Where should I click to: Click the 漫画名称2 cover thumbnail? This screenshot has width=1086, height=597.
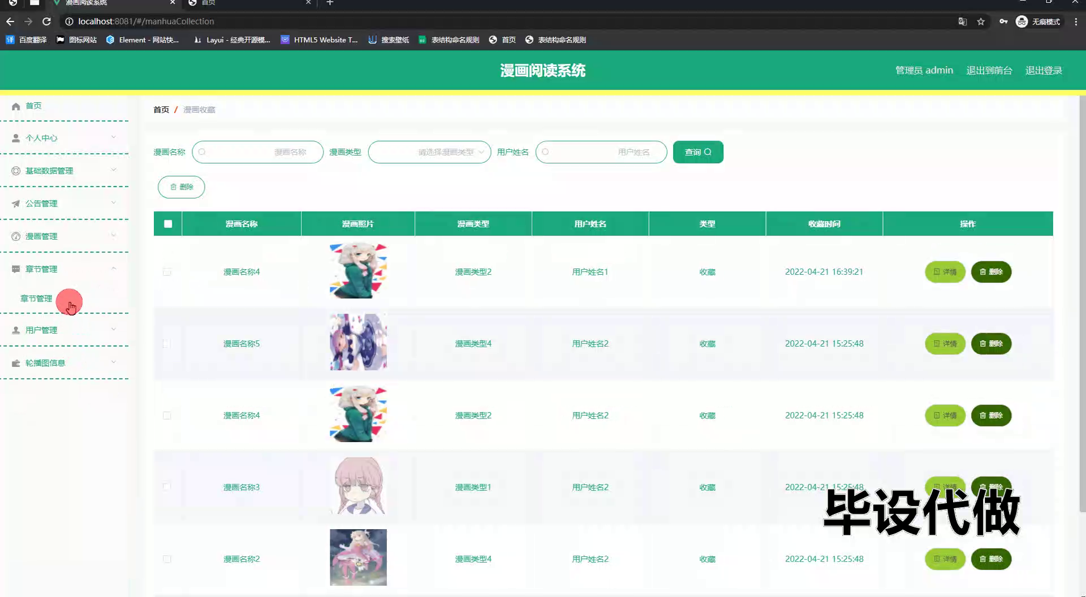click(x=359, y=557)
